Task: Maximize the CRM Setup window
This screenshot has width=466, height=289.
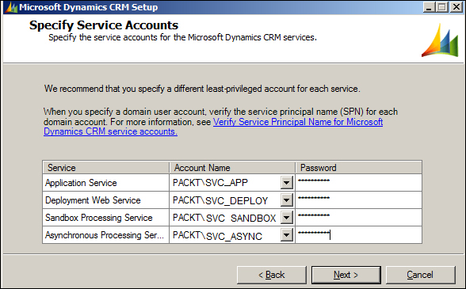Action: click(442, 7)
